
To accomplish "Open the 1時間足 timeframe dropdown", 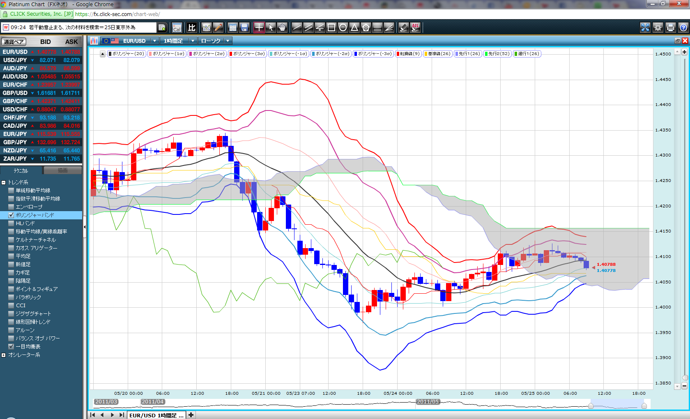I will [x=193, y=41].
